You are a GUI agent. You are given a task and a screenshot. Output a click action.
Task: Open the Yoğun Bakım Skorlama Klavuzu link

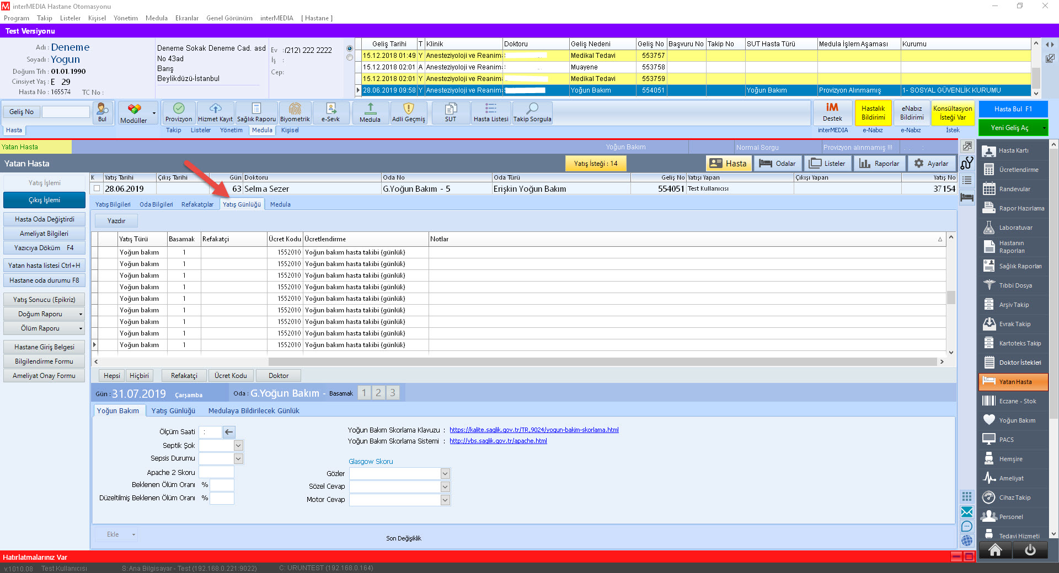pyautogui.click(x=533, y=430)
